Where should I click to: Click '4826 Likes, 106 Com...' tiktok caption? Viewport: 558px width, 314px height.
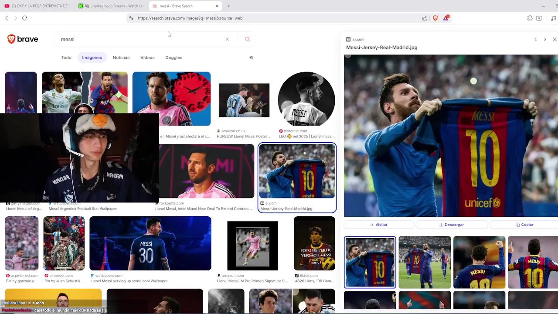pos(314,281)
